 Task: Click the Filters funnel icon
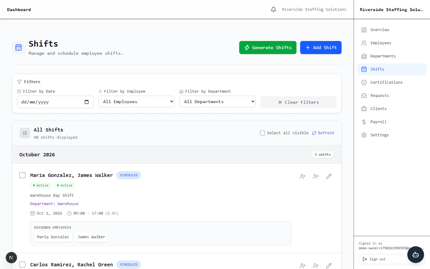pyautogui.click(x=19, y=82)
